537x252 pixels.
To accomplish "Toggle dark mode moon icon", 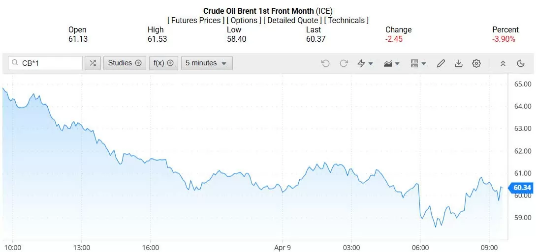I will click(x=521, y=63).
